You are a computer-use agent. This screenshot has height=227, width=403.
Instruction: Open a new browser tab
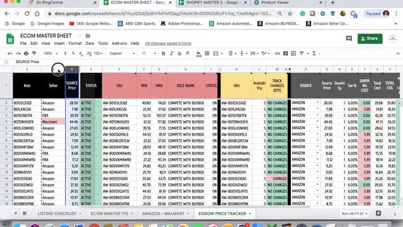coord(333,3)
